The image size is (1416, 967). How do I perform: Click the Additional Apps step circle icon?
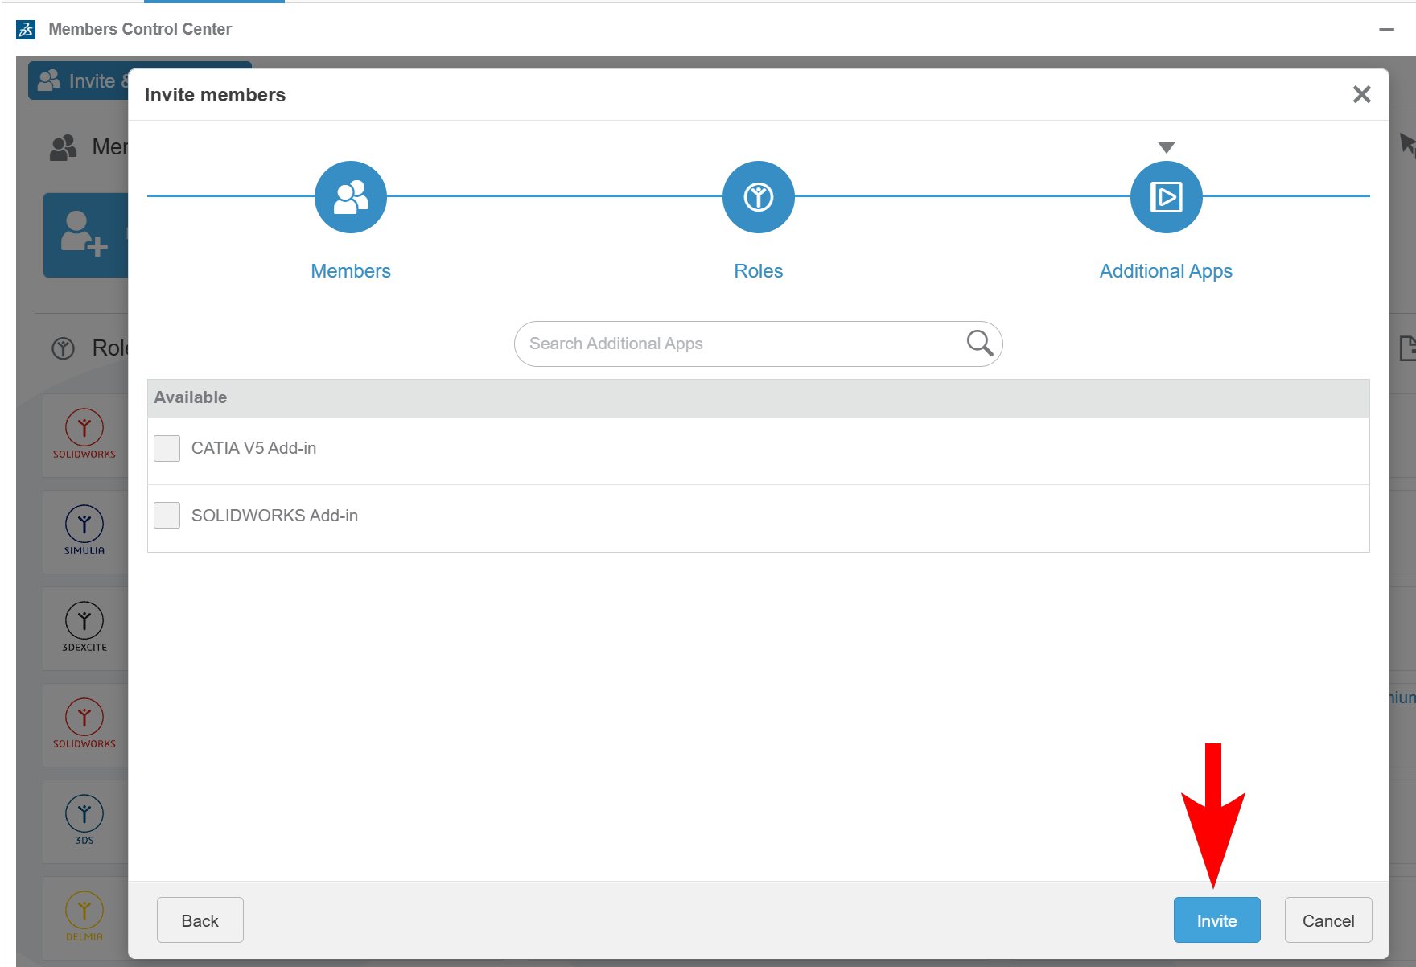(x=1167, y=197)
